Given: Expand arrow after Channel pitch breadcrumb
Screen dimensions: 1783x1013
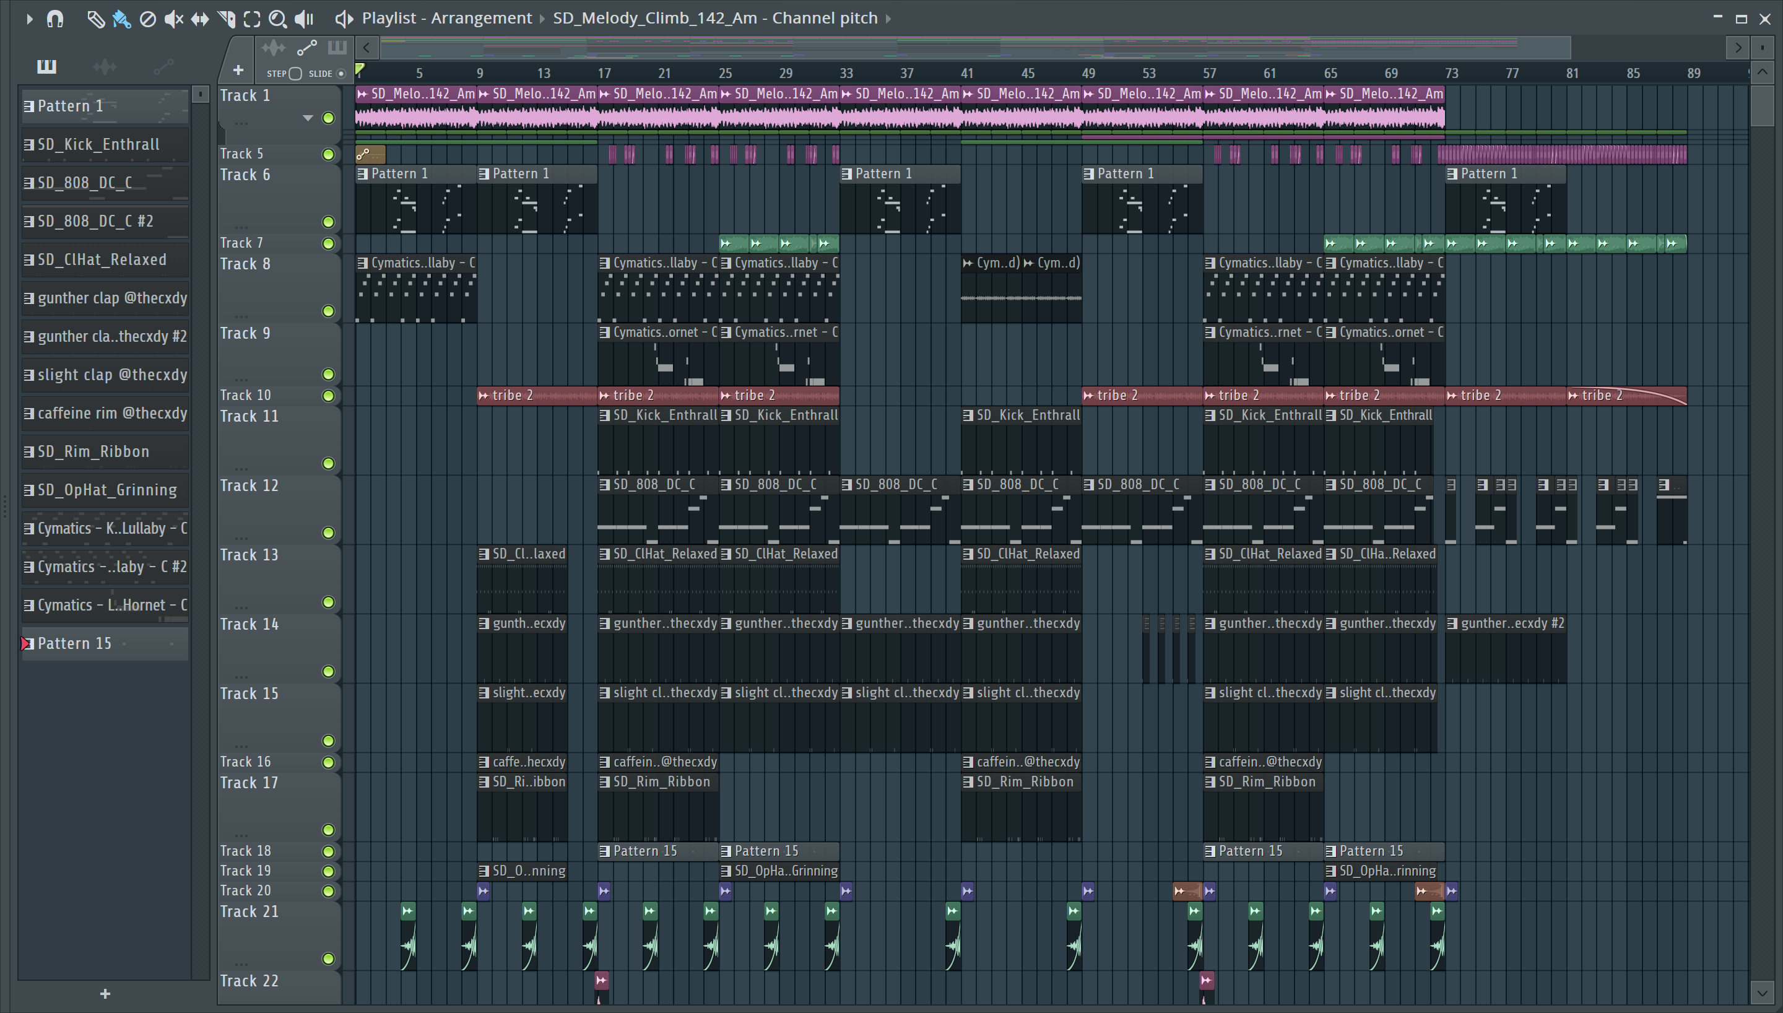Looking at the screenshot, I should (888, 19).
